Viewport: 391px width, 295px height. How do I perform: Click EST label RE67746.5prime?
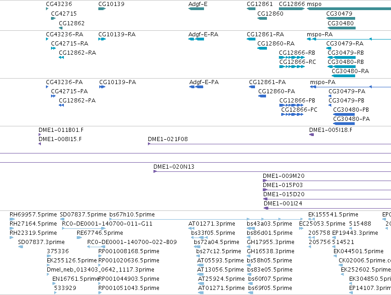[100, 233]
